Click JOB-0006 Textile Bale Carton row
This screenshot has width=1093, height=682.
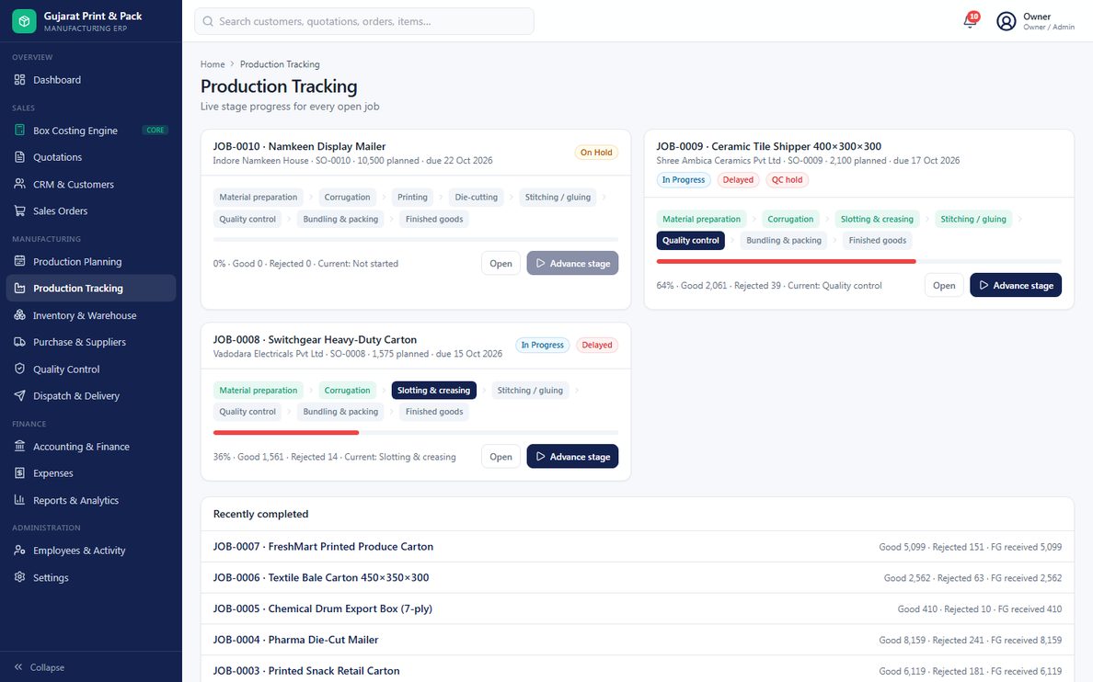click(x=637, y=577)
